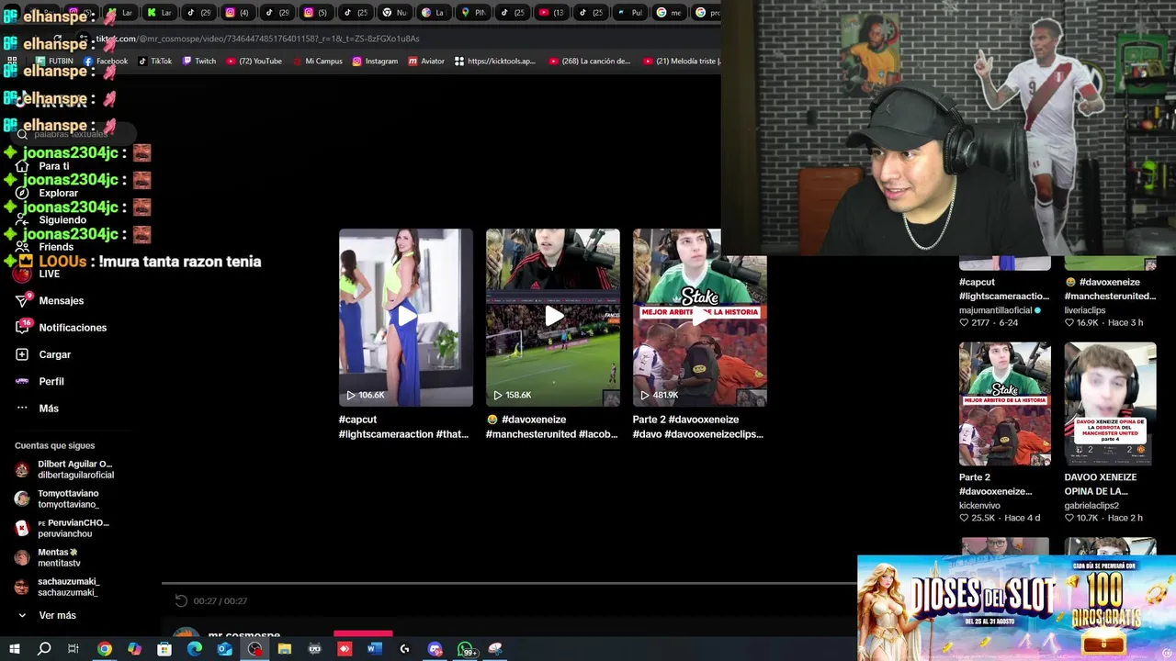Screen dimensions: 1176x661
Task: Click the video progress bar
Action: [x=509, y=582]
